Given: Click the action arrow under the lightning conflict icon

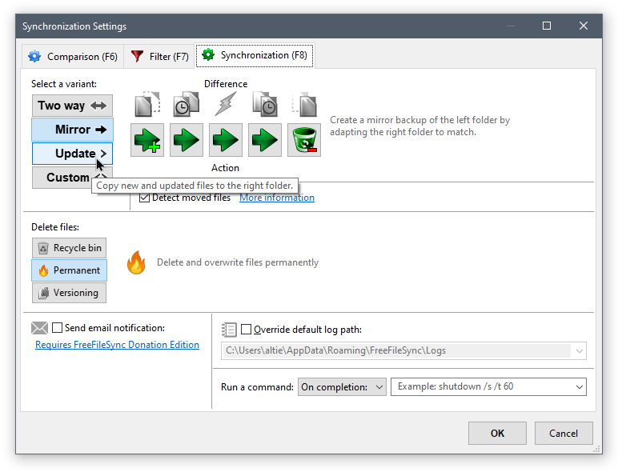Looking at the screenshot, I should tap(226, 140).
